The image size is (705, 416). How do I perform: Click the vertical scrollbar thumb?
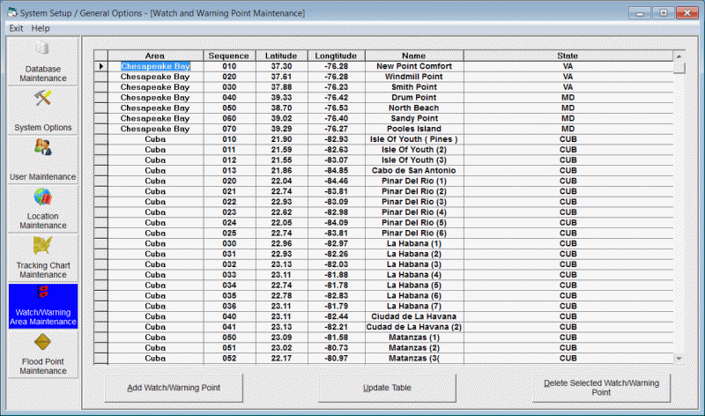[679, 68]
